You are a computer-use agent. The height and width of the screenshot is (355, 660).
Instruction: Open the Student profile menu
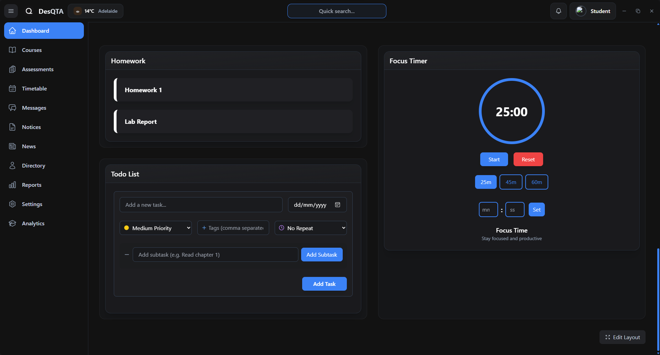pyautogui.click(x=593, y=11)
